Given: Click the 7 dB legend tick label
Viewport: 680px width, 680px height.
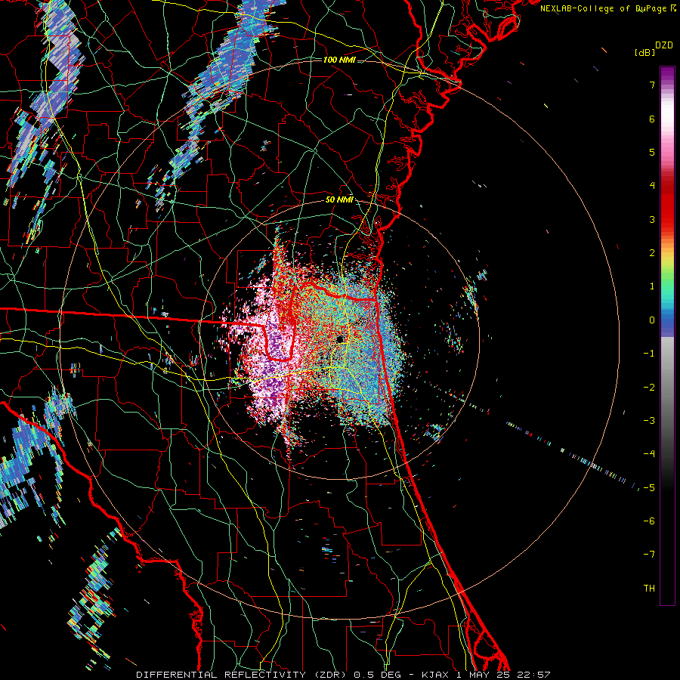Looking at the screenshot, I should 652,85.
